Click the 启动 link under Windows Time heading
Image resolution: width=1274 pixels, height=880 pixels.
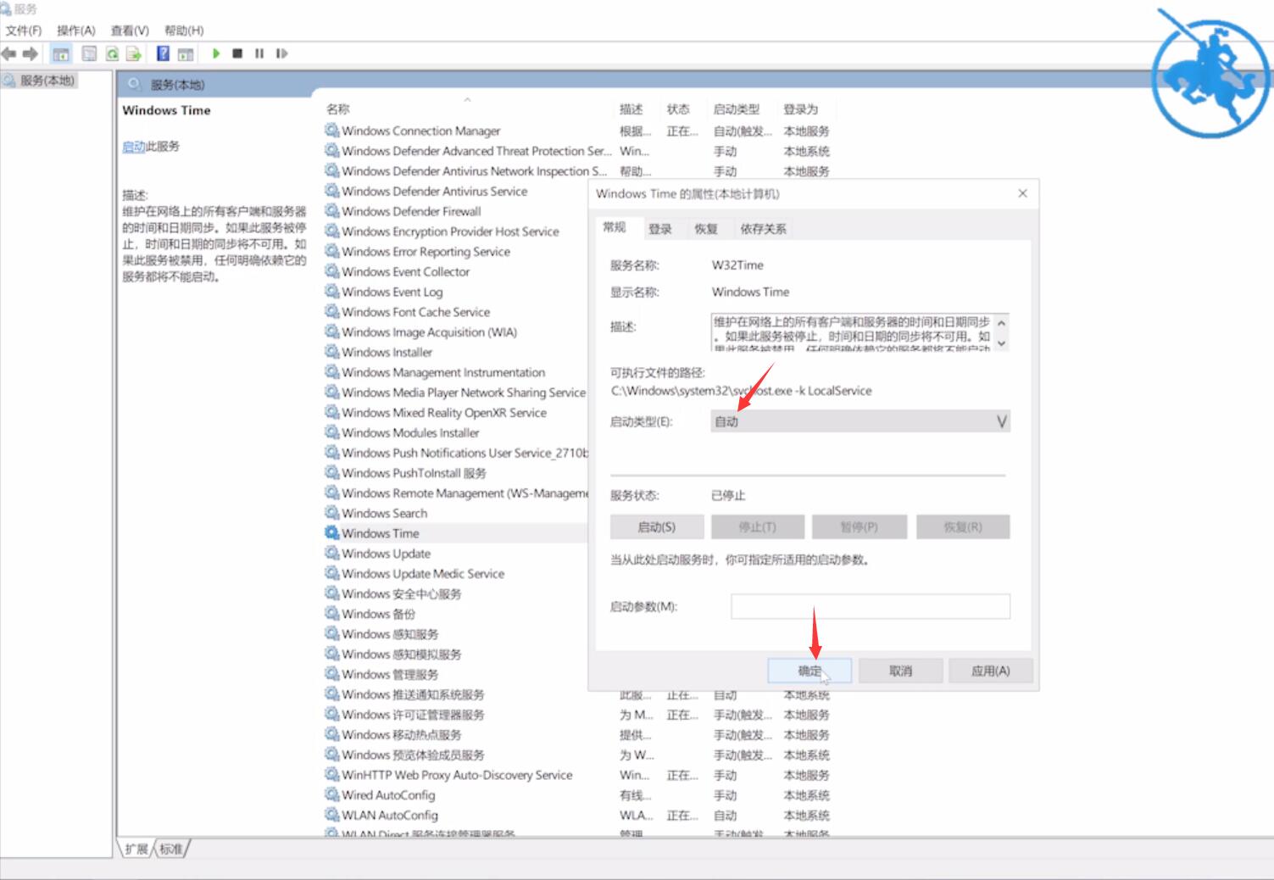[133, 146]
